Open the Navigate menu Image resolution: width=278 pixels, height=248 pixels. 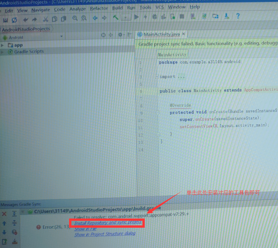click(x=41, y=10)
